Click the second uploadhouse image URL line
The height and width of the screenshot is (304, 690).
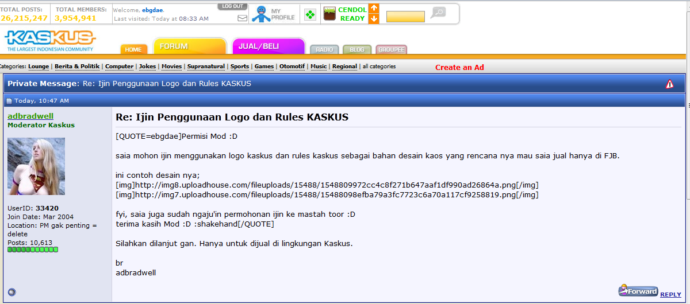click(x=327, y=195)
